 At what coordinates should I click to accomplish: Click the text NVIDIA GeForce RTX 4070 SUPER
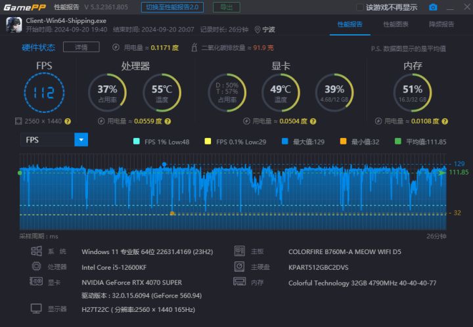coord(132,283)
